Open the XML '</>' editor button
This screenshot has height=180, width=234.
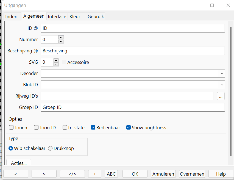click(x=72, y=174)
